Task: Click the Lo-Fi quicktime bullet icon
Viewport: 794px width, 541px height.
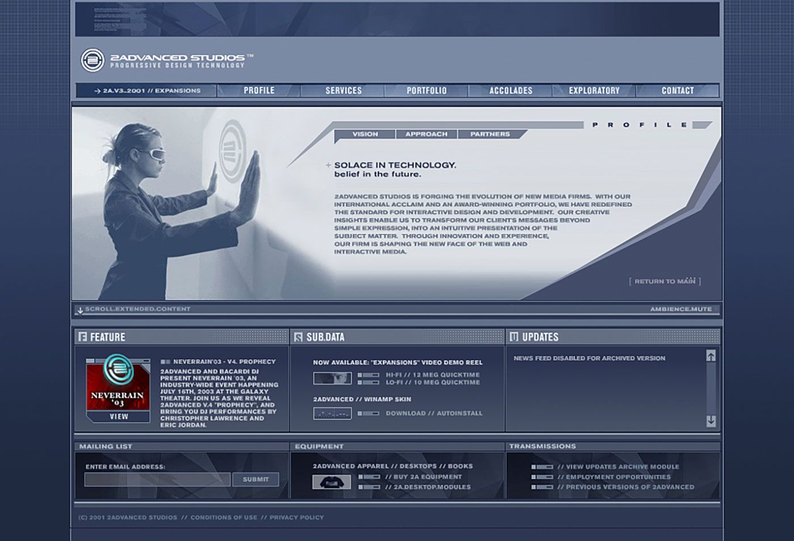Action: (x=369, y=383)
